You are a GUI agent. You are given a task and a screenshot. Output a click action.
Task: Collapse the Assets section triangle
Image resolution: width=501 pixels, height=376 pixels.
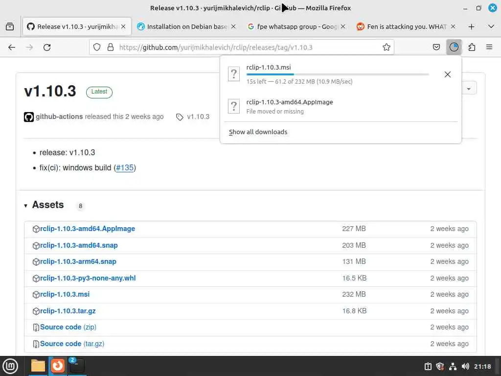tap(25, 206)
